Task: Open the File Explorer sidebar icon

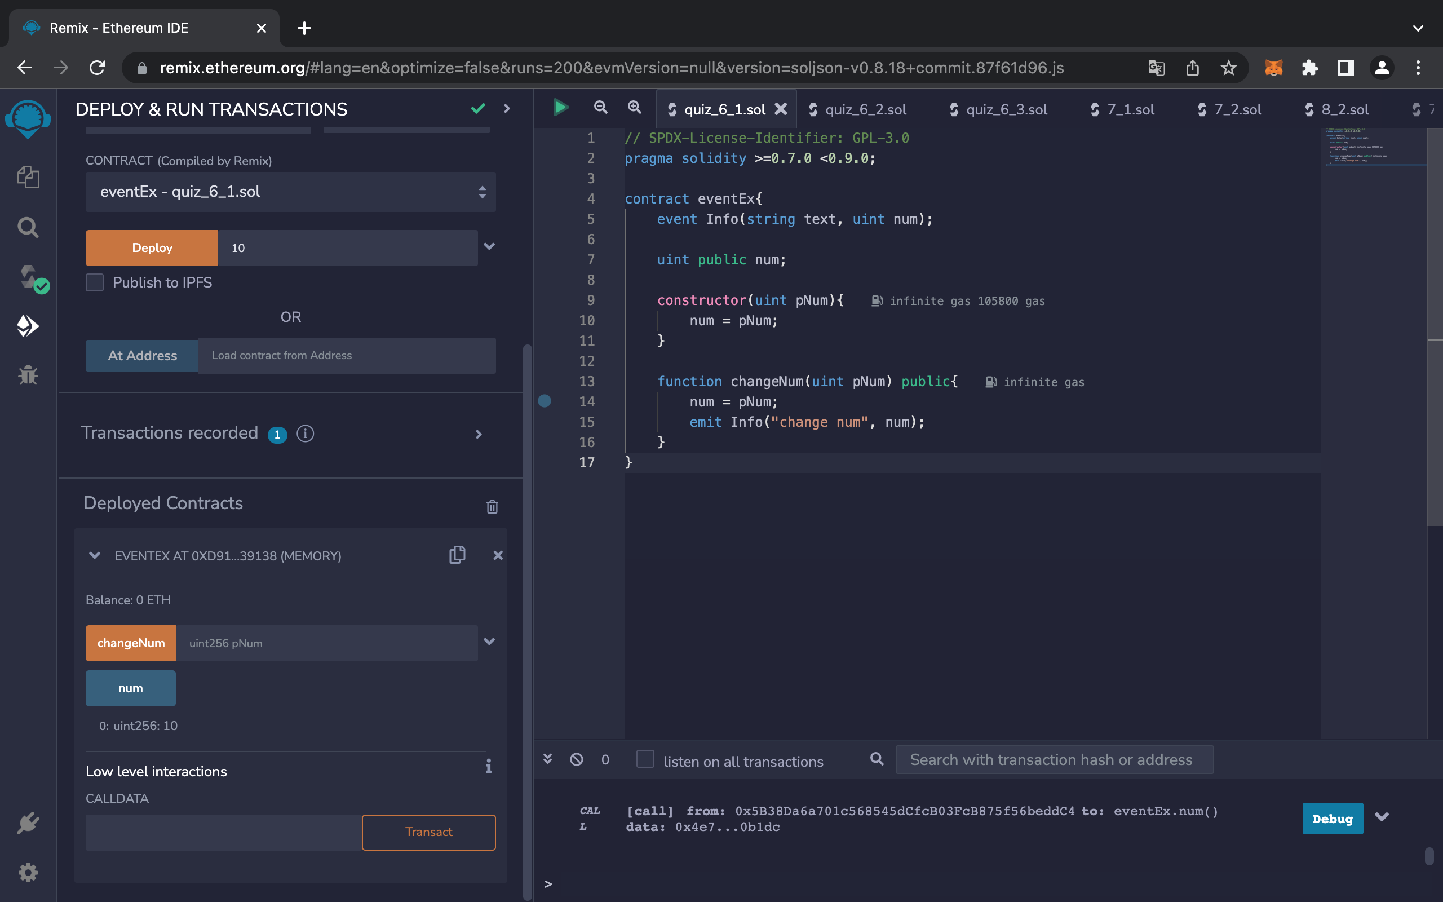Action: [x=28, y=177]
